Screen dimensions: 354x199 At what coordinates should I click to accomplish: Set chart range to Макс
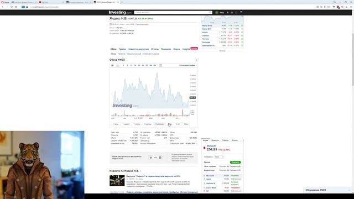point(186,124)
